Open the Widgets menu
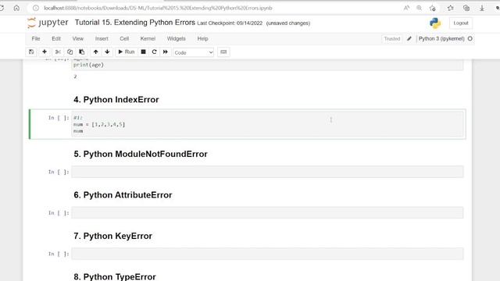 click(177, 38)
